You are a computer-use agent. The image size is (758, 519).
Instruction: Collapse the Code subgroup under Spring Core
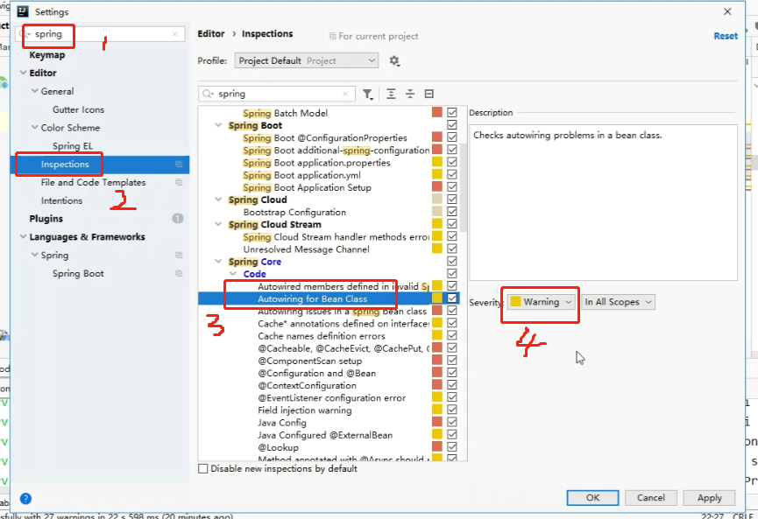pos(233,274)
